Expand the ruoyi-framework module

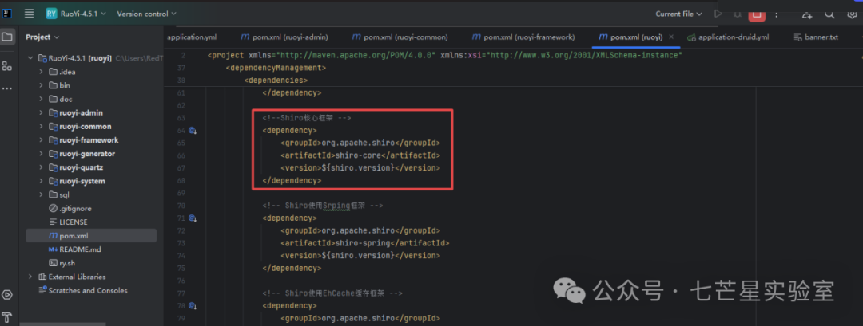[41, 140]
